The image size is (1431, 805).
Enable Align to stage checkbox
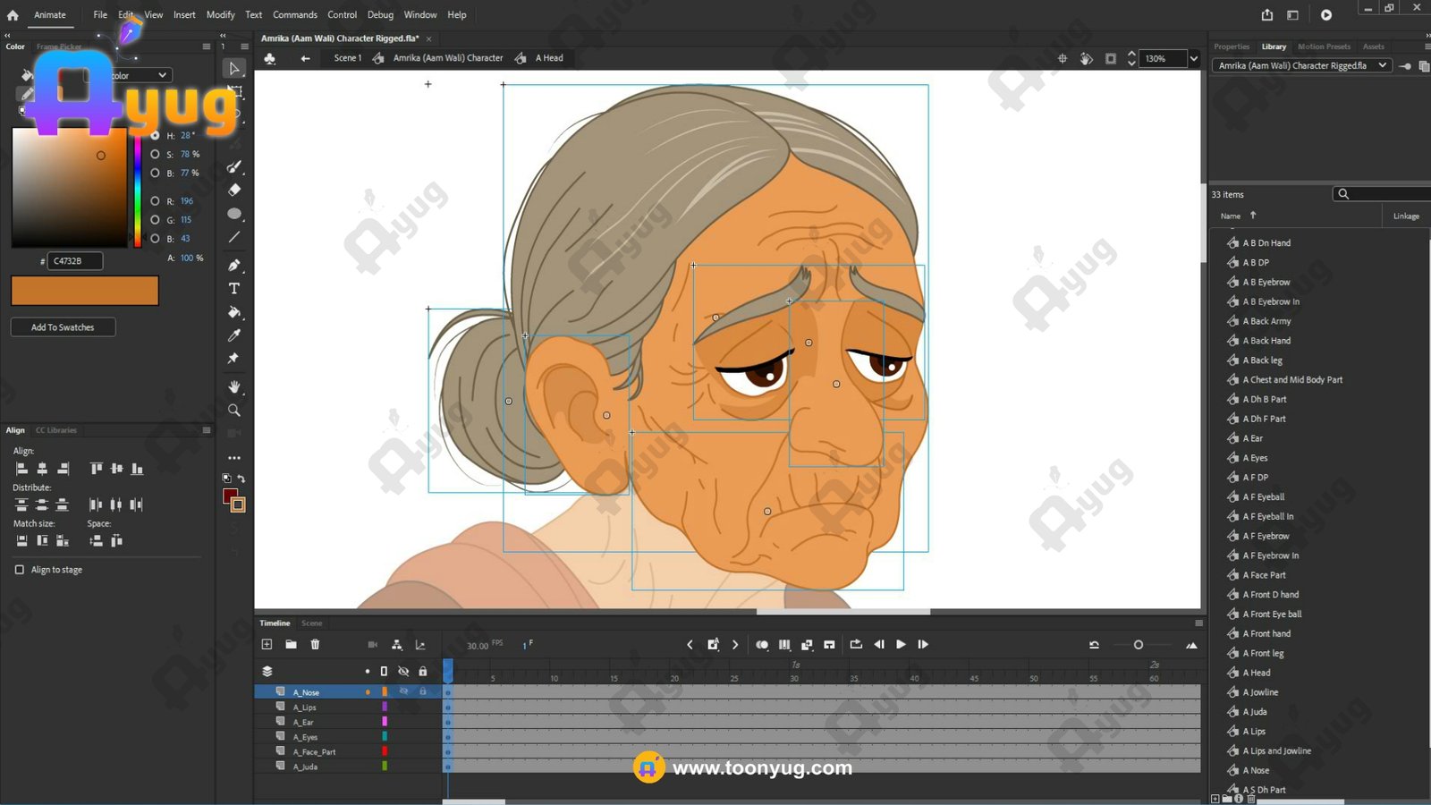20,570
